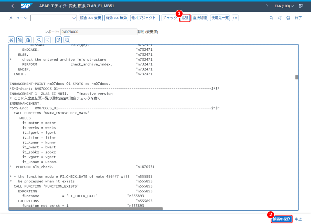Click the 直接処理 button
The width and height of the screenshot is (311, 224).
point(200,18)
